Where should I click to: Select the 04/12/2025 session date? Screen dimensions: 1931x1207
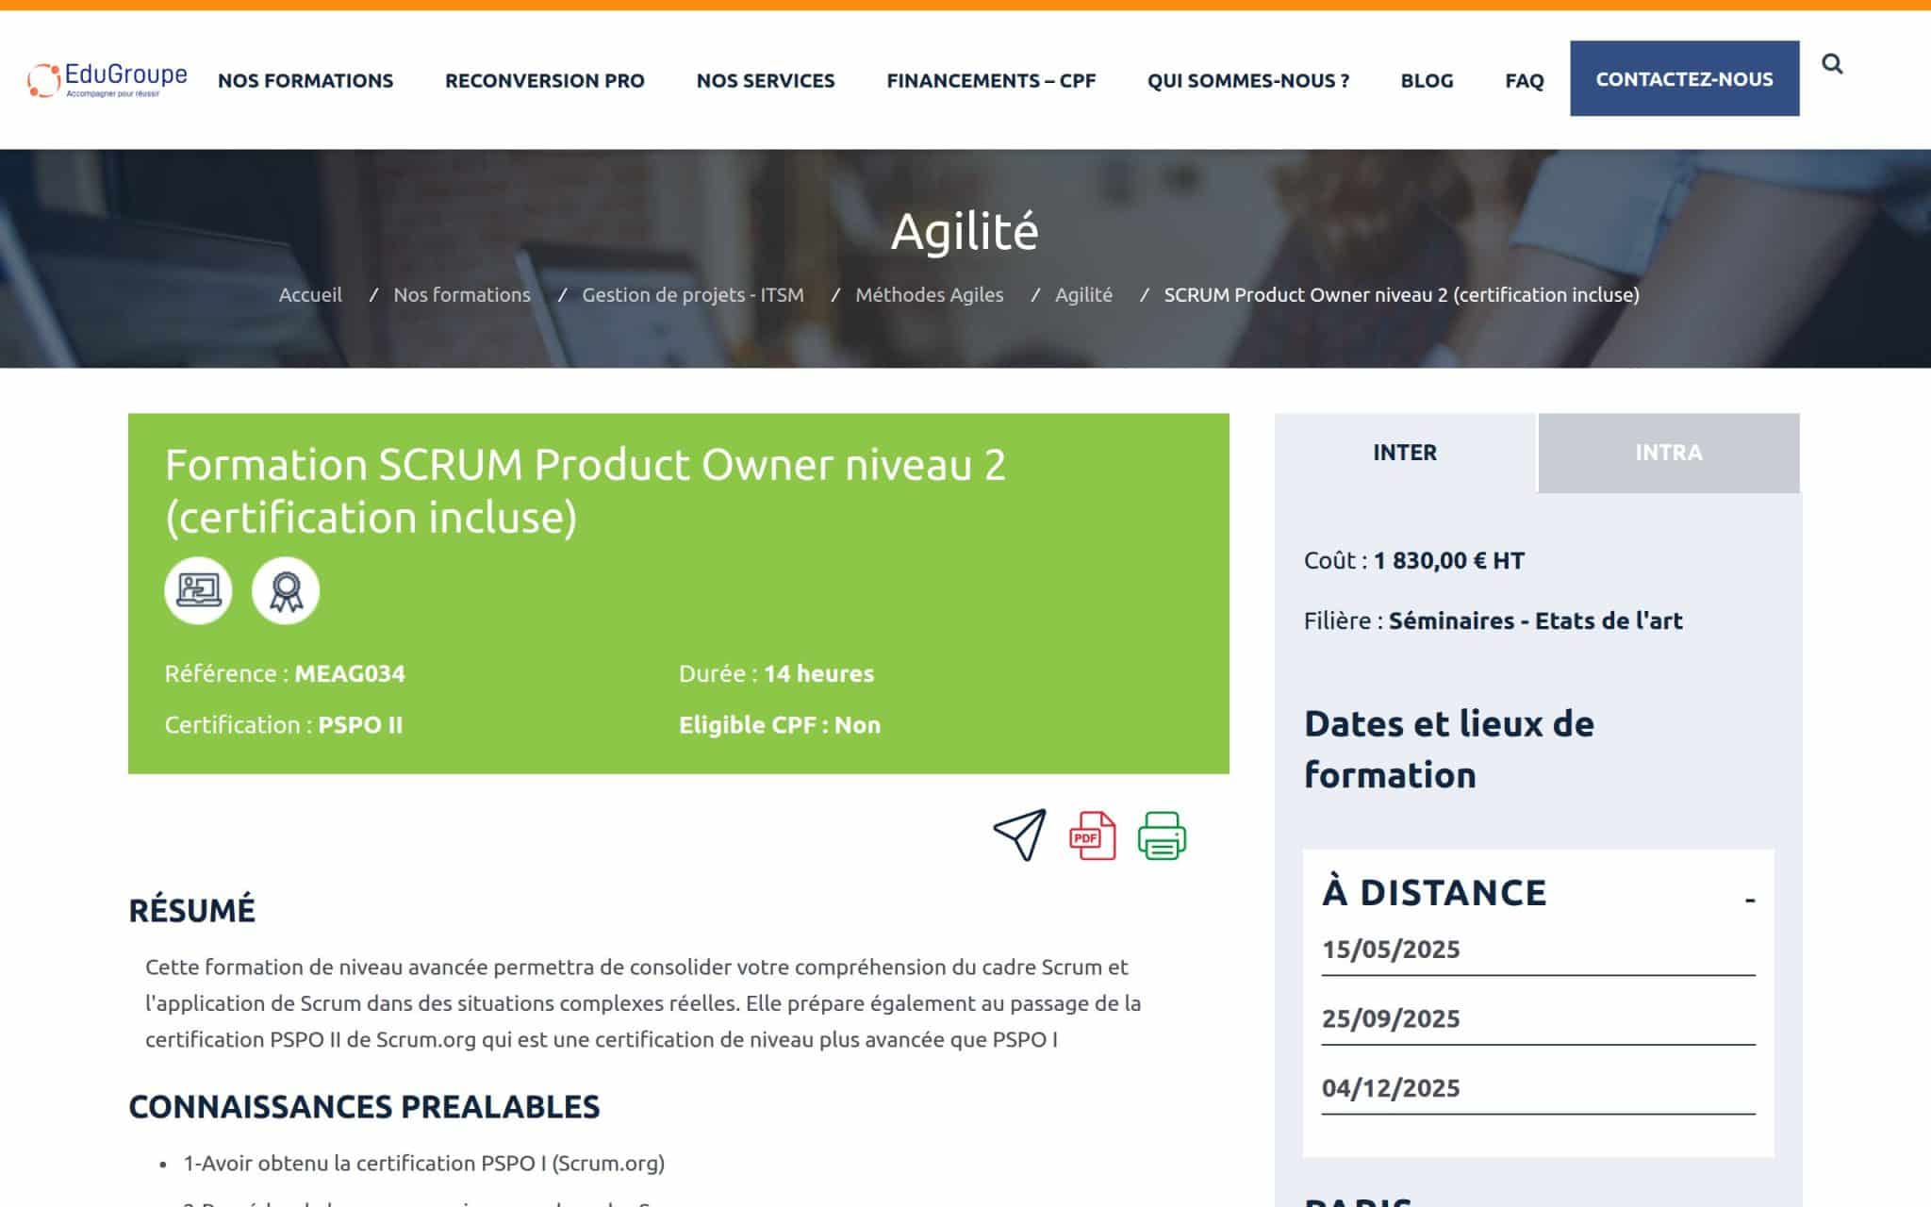1391,1088
